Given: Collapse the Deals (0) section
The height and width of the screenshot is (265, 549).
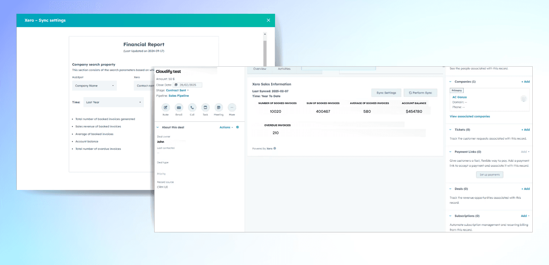Looking at the screenshot, I should 451,189.
